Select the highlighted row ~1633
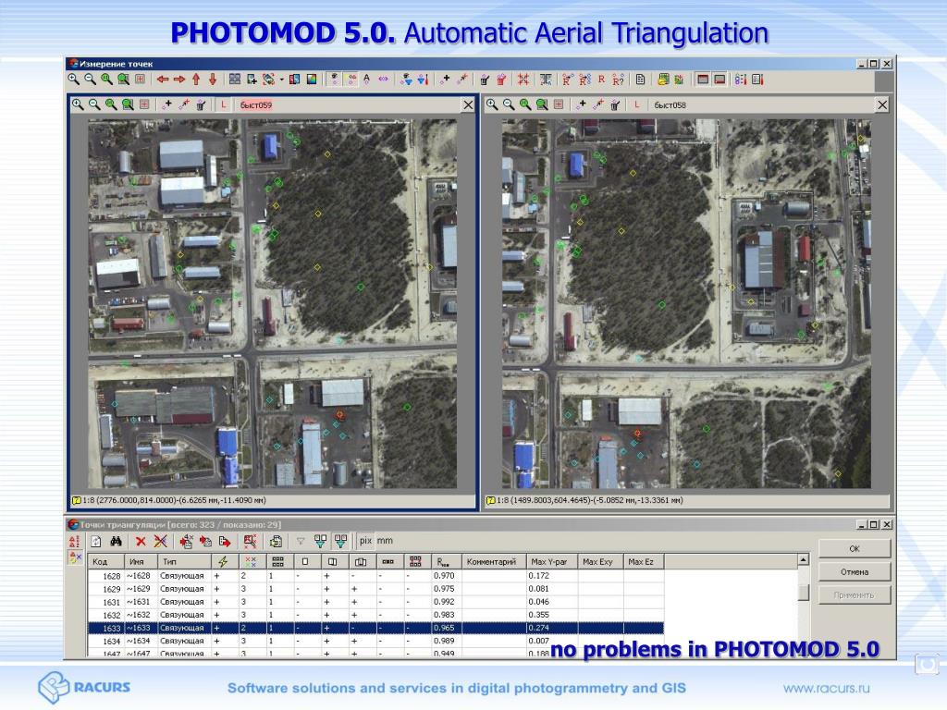The height and width of the screenshot is (710, 947). 375,628
